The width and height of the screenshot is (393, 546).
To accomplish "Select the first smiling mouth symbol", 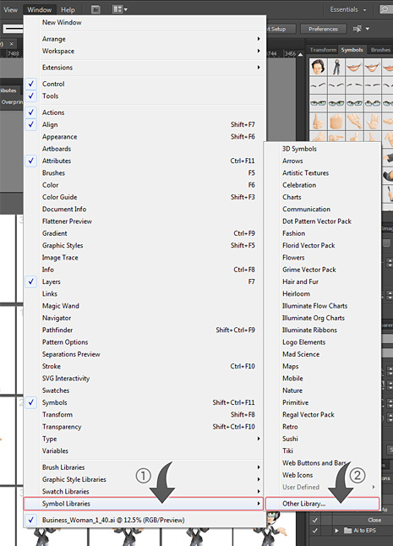I will (354, 67).
